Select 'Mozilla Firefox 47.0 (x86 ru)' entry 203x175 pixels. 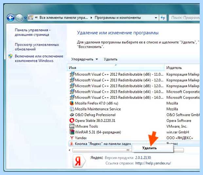coord(97,103)
